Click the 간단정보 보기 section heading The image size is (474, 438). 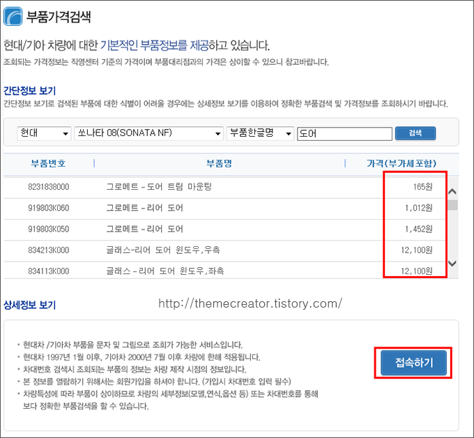click(x=29, y=91)
